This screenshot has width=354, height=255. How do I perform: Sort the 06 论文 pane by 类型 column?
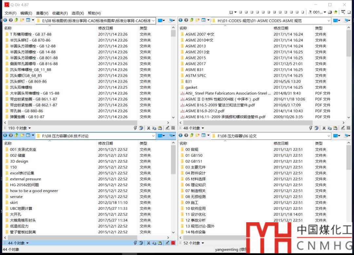[330, 144]
